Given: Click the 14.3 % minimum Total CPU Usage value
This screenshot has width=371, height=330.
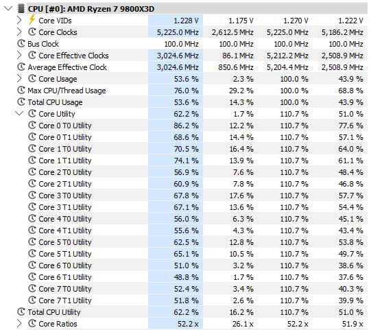Looking at the screenshot, I should (x=241, y=102).
